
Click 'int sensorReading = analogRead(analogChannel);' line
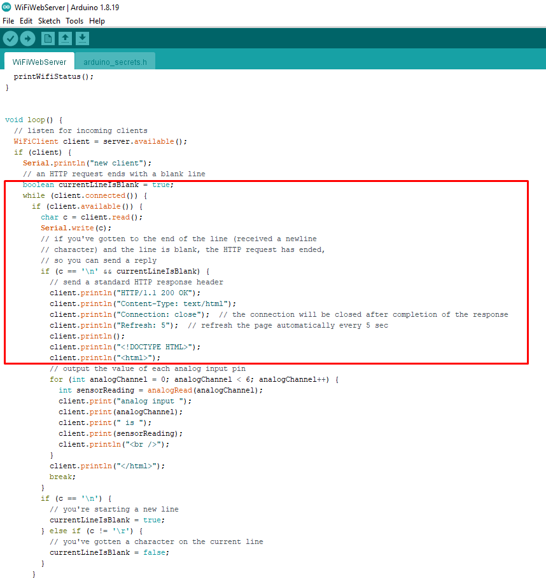point(161,390)
